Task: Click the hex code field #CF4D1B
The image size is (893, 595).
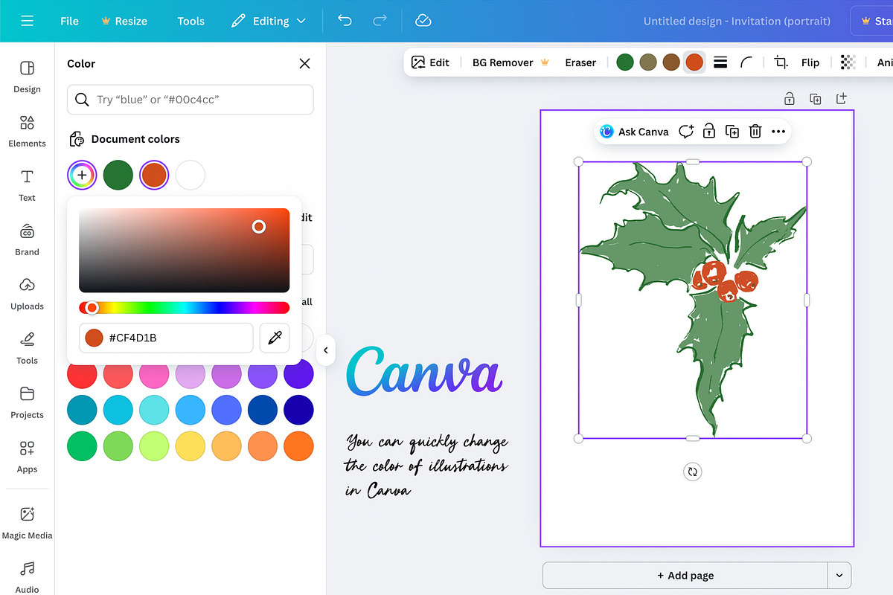Action: click(x=166, y=338)
